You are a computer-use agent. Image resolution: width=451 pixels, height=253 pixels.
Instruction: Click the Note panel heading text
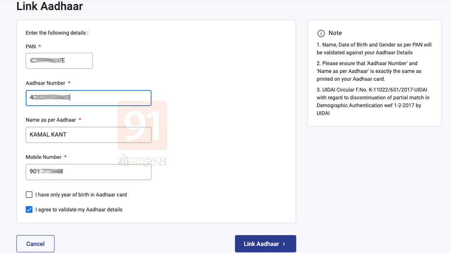click(335, 33)
